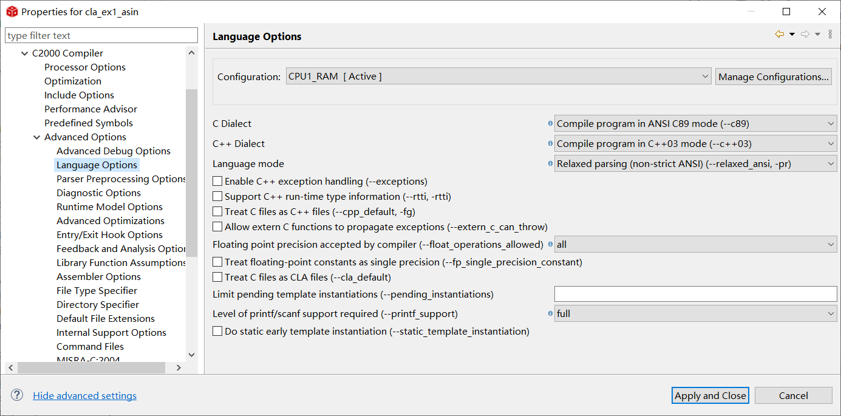This screenshot has height=416, width=841.
Task: Open the Language mode dropdown
Action: click(x=696, y=163)
